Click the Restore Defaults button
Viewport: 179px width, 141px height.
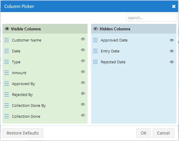[23, 133]
